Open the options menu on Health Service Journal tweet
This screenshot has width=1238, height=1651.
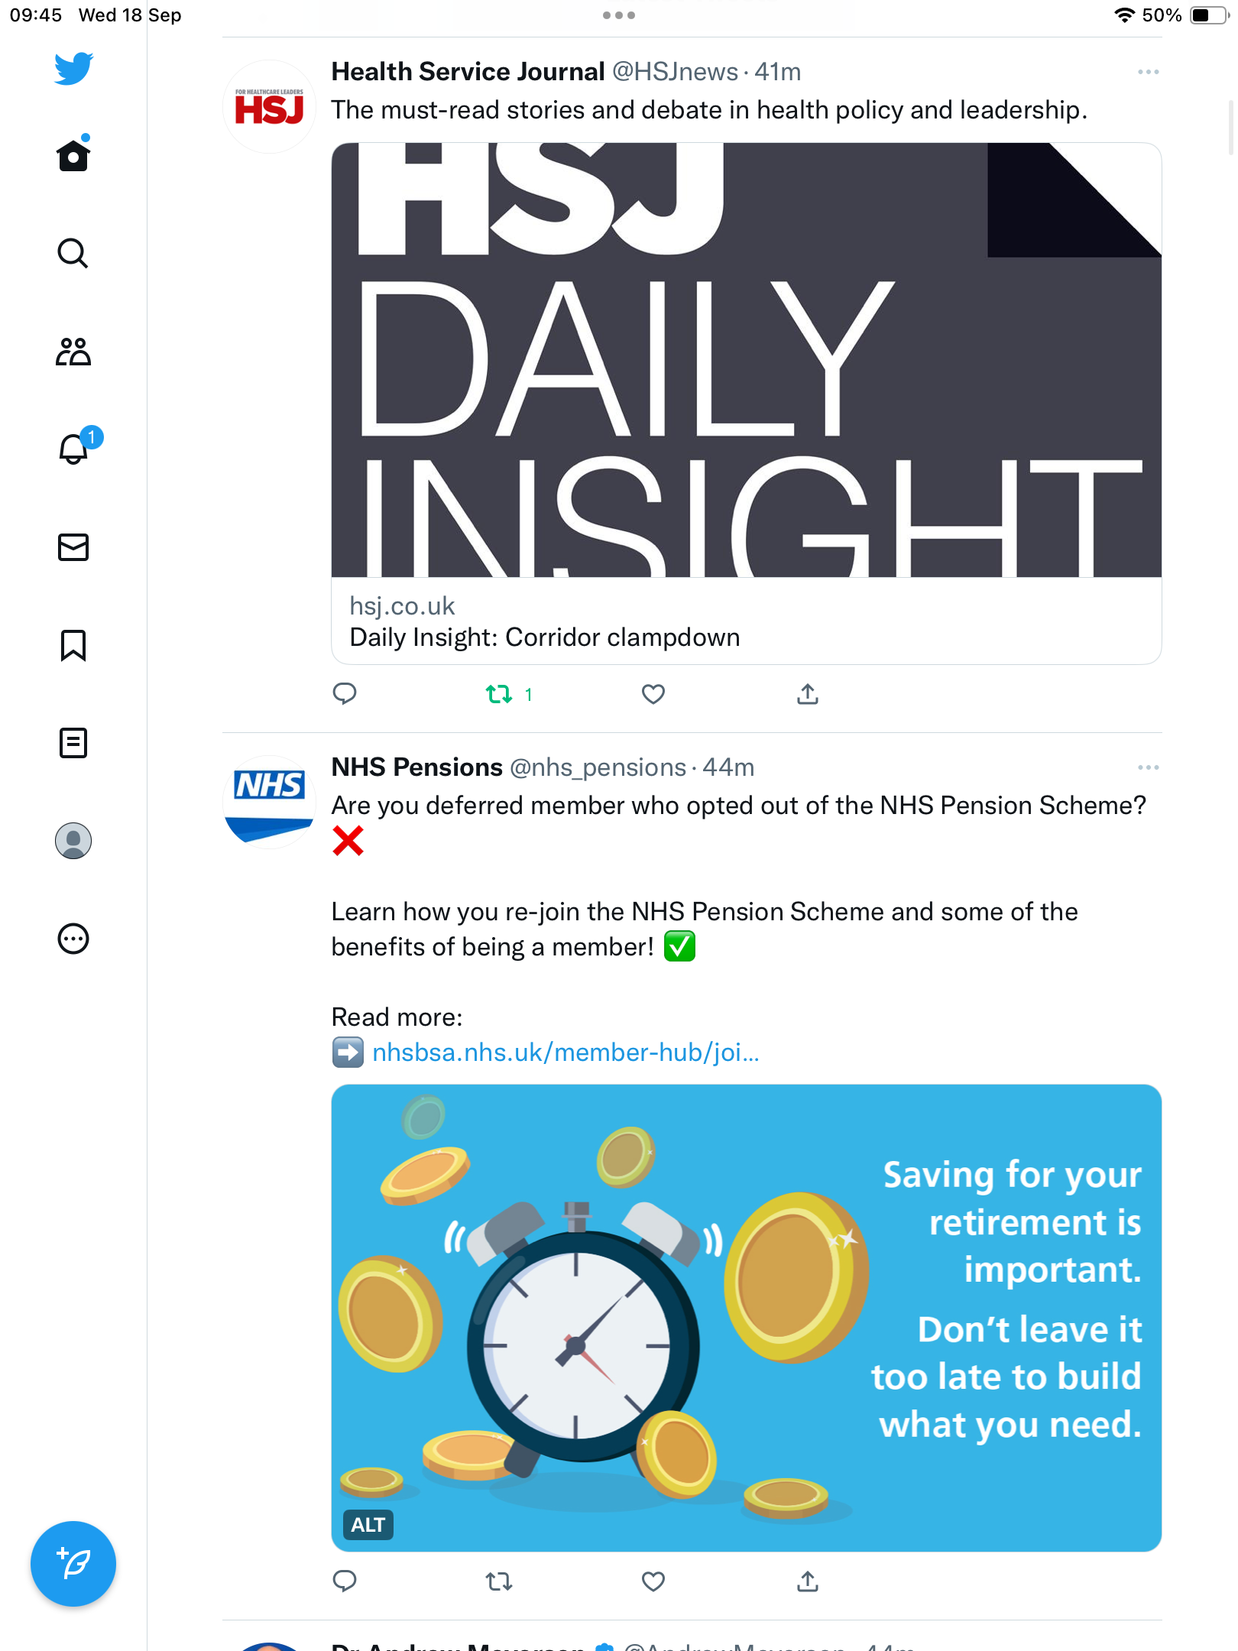click(x=1148, y=72)
